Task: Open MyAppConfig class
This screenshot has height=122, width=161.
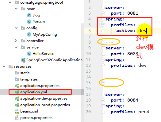Action: coord(45,34)
